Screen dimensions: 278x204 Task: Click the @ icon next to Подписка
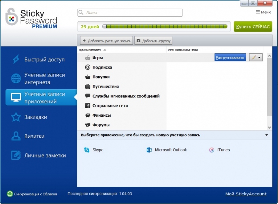[x=88, y=67]
